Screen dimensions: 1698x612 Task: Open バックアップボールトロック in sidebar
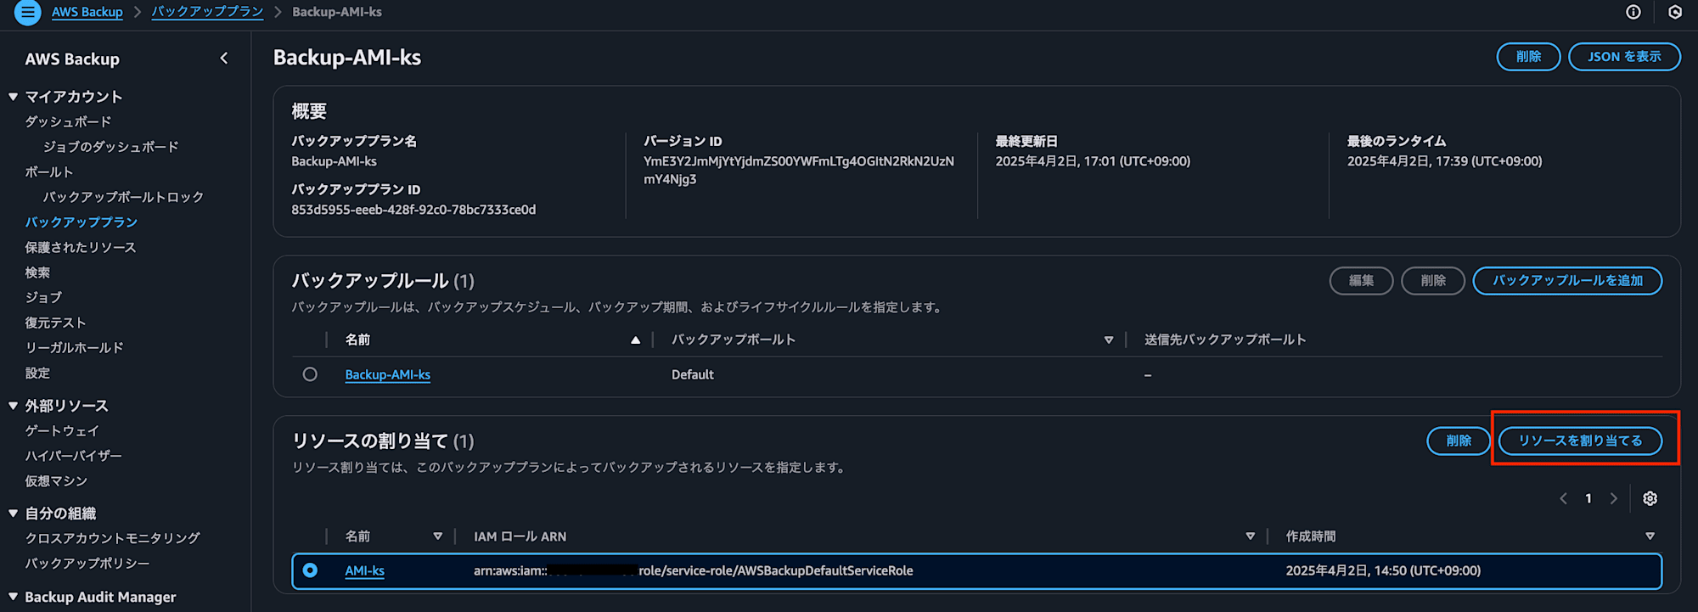(x=124, y=197)
